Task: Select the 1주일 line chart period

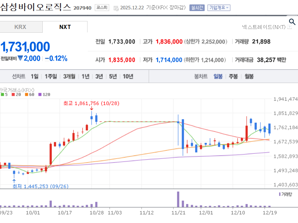Action: tap(51, 77)
